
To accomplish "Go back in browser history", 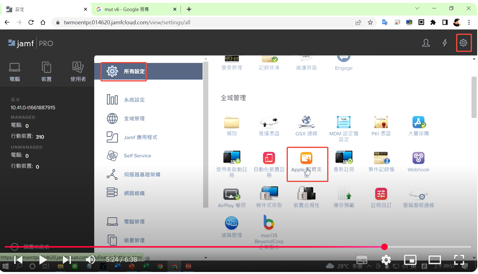I will (x=7, y=22).
